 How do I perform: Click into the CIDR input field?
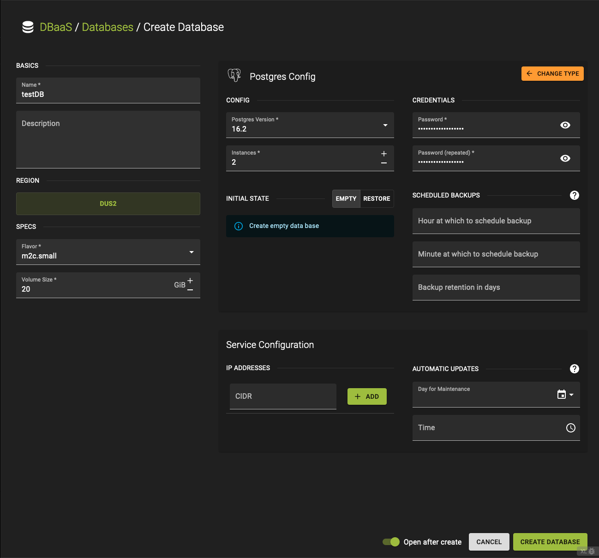tap(282, 396)
